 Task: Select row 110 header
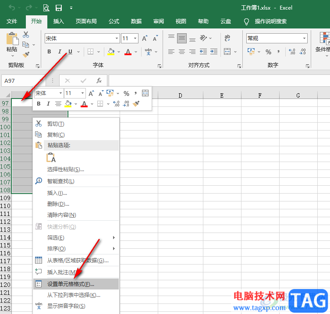[x=5, y=206]
